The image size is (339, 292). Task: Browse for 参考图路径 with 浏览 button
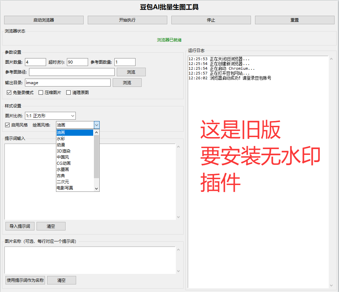click(x=131, y=72)
